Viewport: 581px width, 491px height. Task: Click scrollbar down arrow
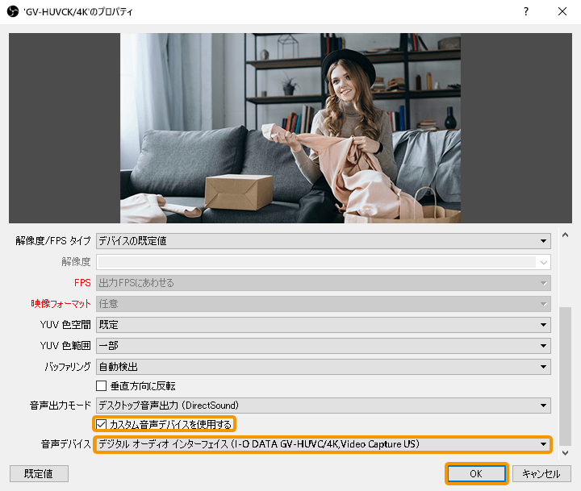pos(565,452)
